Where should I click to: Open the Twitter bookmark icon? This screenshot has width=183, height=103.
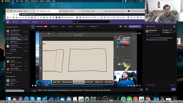pyautogui.click(x=29, y=17)
